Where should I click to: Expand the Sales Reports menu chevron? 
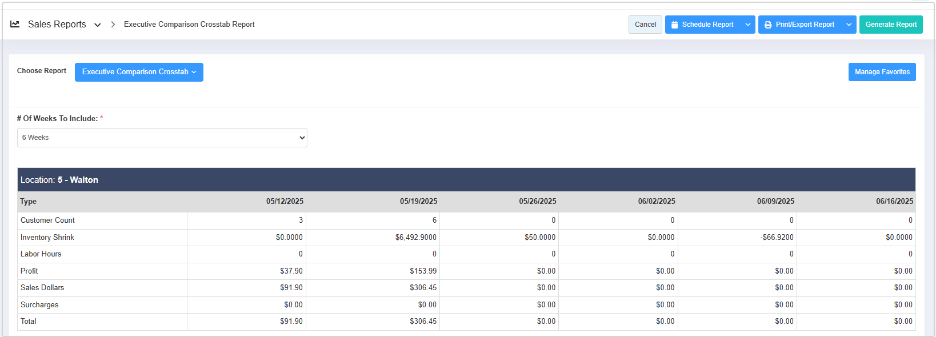click(x=98, y=25)
